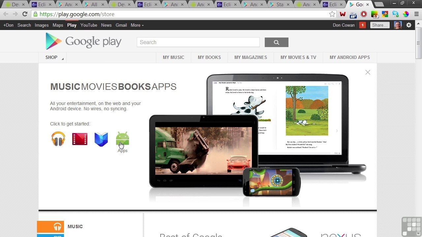
Task: Click the scrollbar up arrow
Action: [x=418, y=23]
